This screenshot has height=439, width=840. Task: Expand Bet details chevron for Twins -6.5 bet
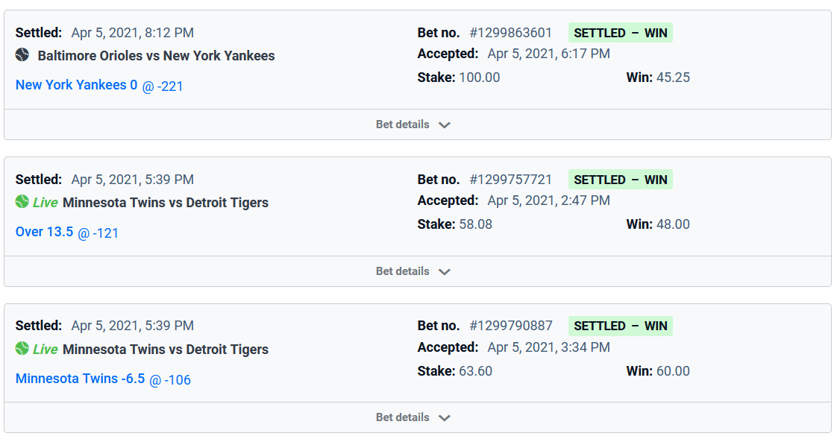[x=444, y=417]
